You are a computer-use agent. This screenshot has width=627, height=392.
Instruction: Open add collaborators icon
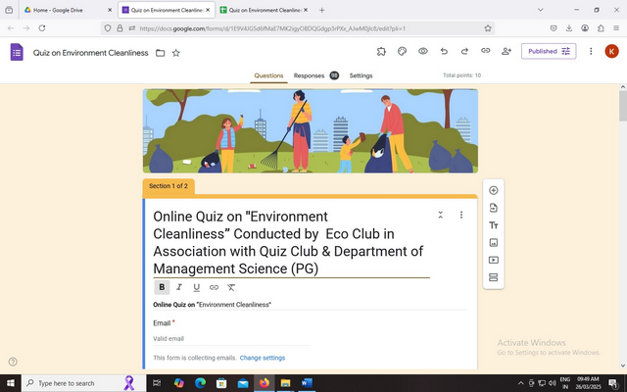click(x=506, y=51)
